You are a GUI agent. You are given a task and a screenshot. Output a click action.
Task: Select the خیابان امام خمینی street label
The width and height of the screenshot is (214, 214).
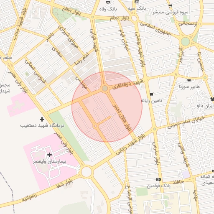[186, 122]
